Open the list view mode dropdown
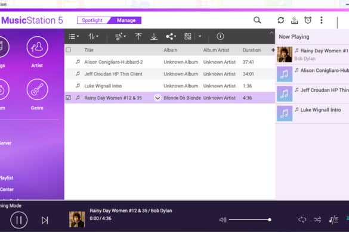This screenshot has width=349, height=232. click(74, 36)
